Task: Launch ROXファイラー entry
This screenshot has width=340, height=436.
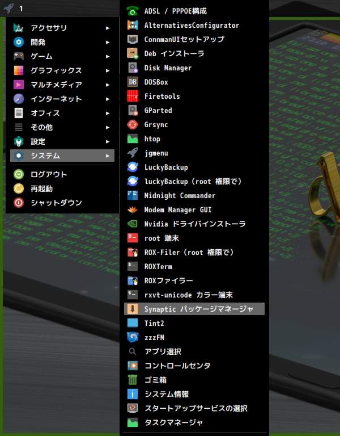Action: 194,280
